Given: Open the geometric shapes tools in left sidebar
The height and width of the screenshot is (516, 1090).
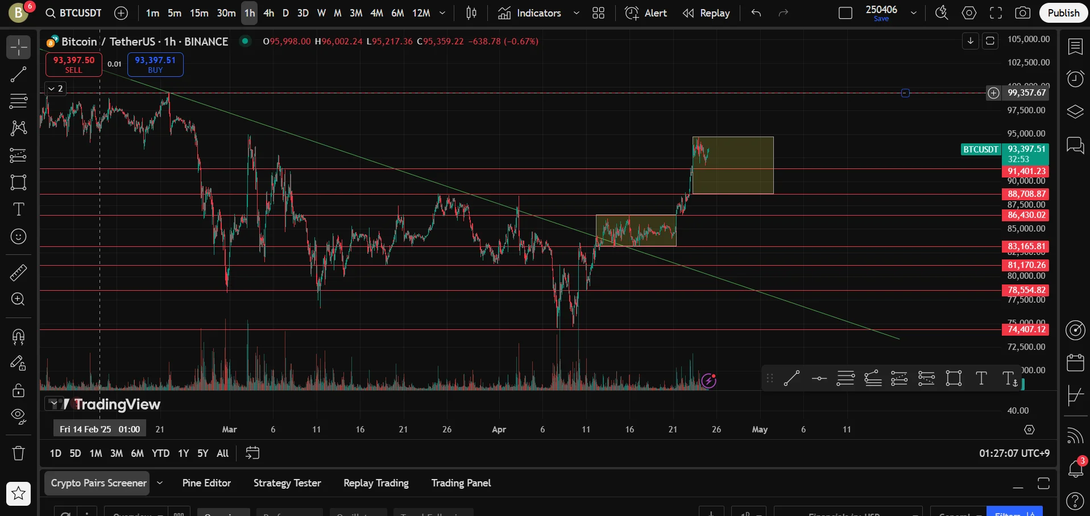Looking at the screenshot, I should point(18,182).
